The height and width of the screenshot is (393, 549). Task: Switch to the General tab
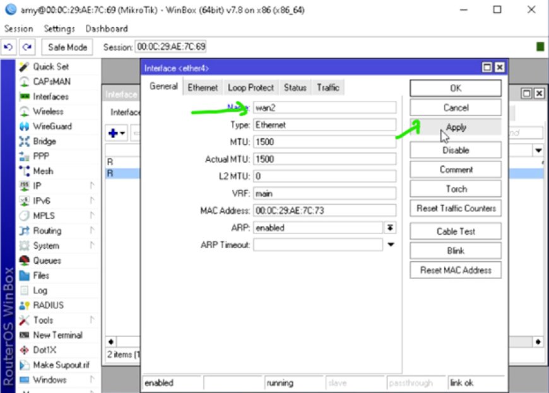click(x=163, y=86)
